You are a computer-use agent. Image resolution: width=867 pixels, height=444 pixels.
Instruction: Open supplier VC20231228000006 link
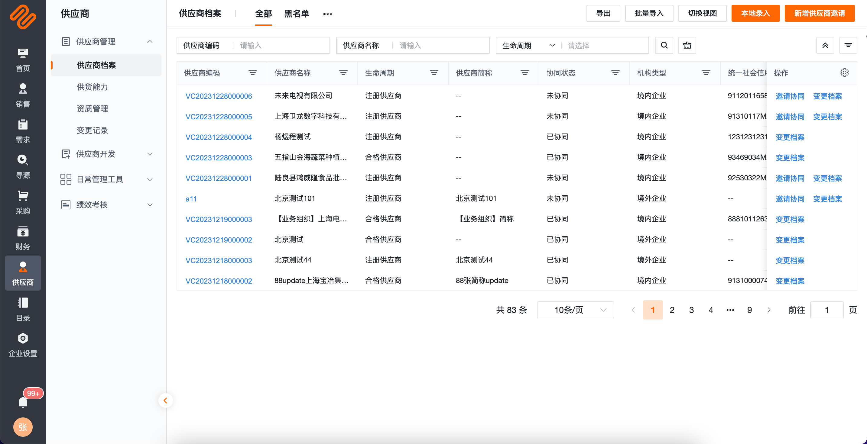point(219,96)
